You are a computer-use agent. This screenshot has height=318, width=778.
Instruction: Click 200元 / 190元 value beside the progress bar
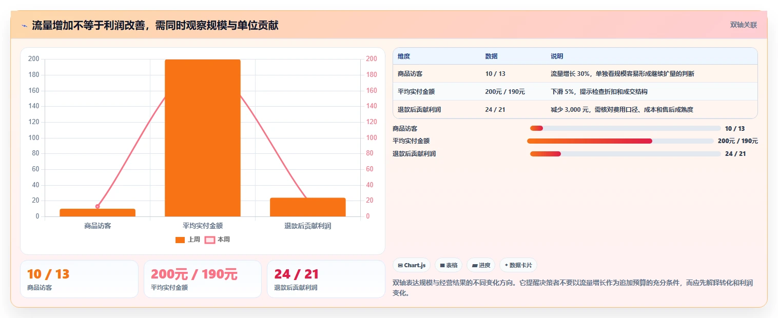[738, 141]
